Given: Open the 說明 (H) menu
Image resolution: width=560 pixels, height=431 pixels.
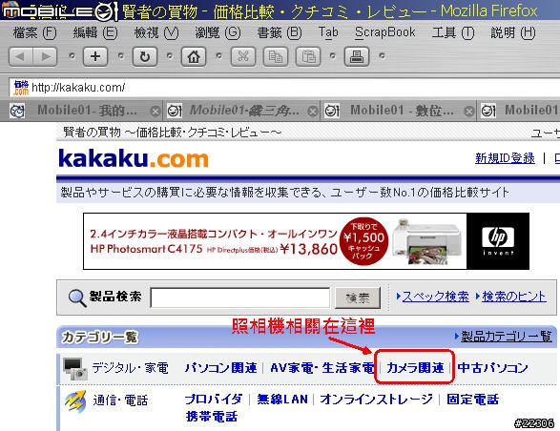Looking at the screenshot, I should (513, 32).
